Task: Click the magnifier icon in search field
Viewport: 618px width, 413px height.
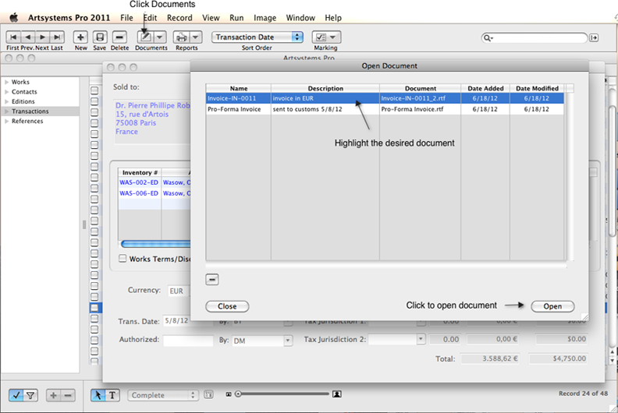Action: pyautogui.click(x=488, y=38)
